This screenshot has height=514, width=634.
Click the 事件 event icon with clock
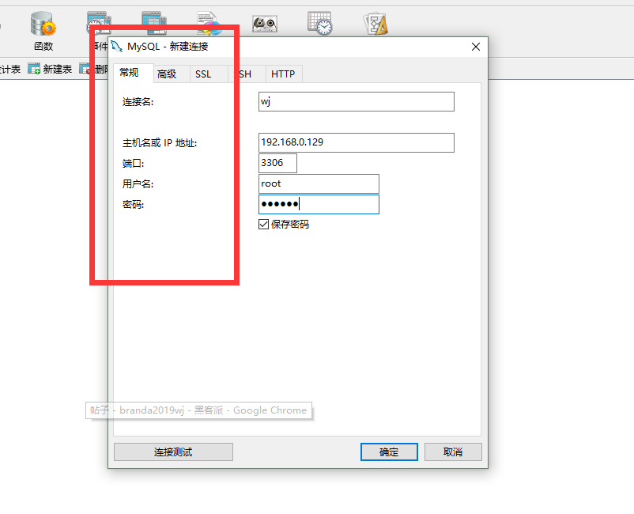(99, 25)
